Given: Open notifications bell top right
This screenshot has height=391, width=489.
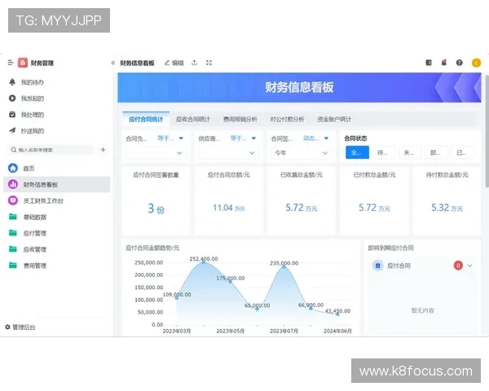Looking at the screenshot, I should coord(444,63).
